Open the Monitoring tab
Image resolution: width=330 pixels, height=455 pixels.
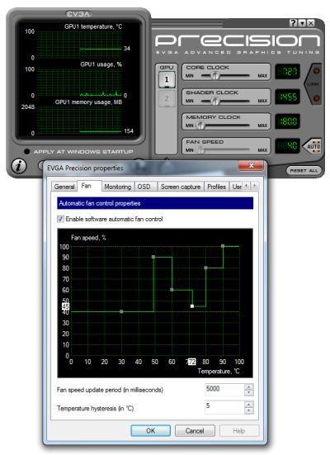(x=117, y=187)
